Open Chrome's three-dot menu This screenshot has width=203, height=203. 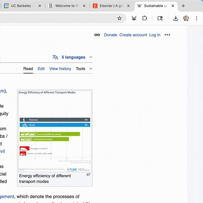click(x=196, y=18)
